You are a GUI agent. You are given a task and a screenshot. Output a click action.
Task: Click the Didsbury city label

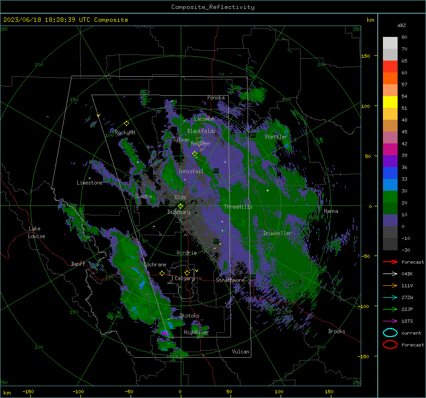178,212
